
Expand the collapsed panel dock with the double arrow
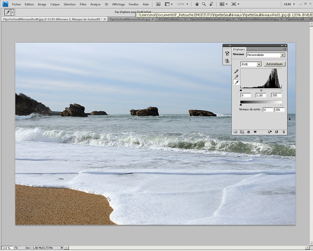click(x=230, y=45)
